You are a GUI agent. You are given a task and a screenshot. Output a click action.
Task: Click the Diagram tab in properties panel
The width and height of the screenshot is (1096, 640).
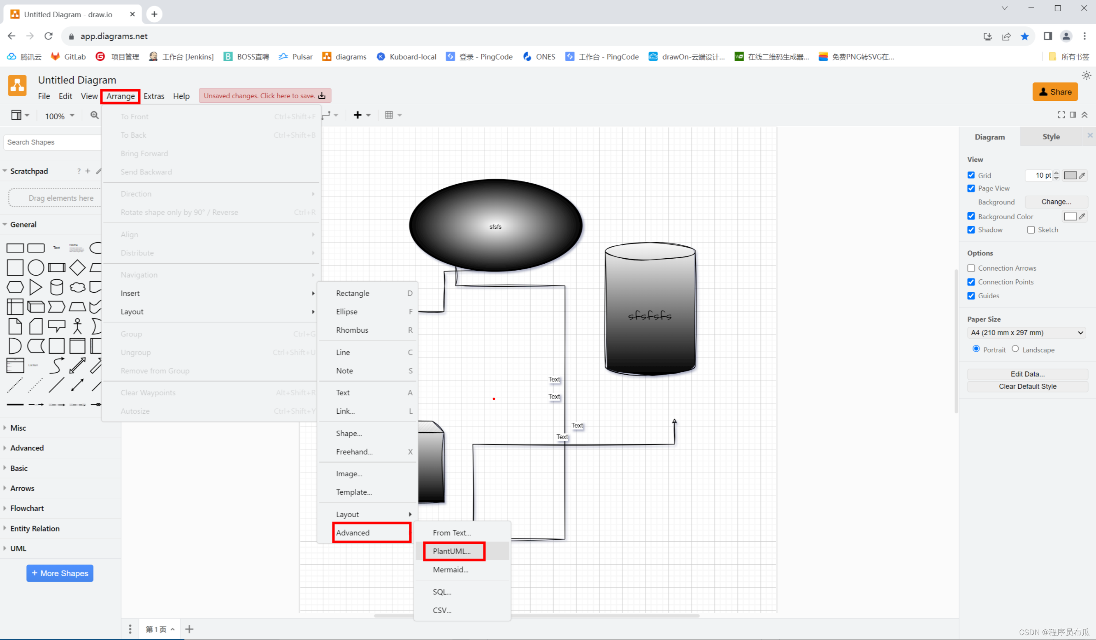(989, 137)
